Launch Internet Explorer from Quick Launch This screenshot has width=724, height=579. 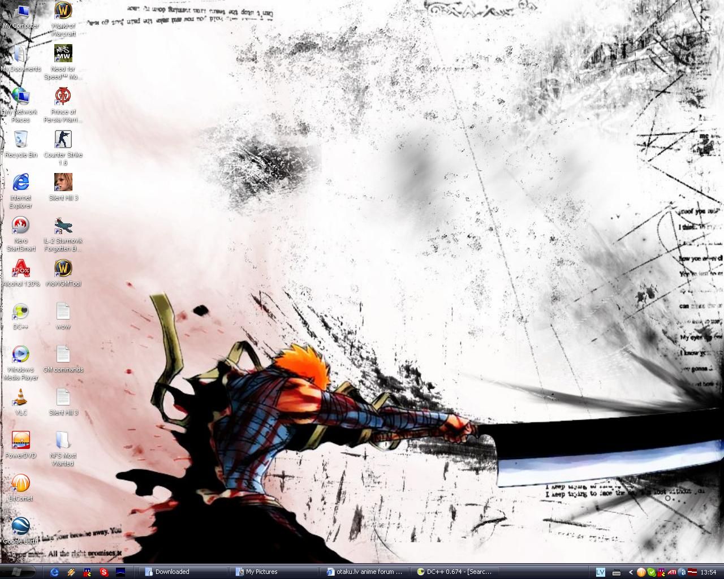[54, 572]
